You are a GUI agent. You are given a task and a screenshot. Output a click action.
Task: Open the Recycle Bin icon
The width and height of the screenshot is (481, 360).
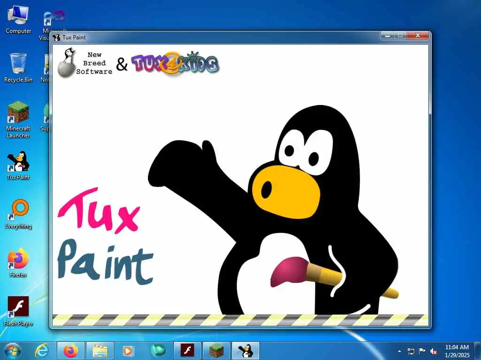tap(18, 67)
